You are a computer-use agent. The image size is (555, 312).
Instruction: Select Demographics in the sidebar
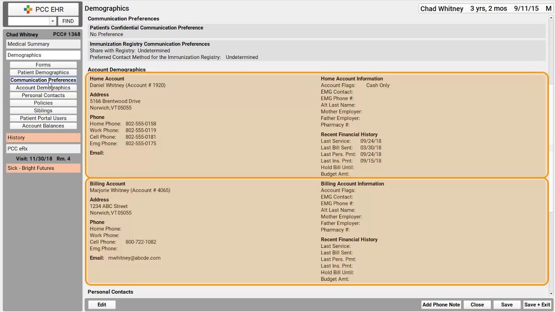tap(43, 55)
